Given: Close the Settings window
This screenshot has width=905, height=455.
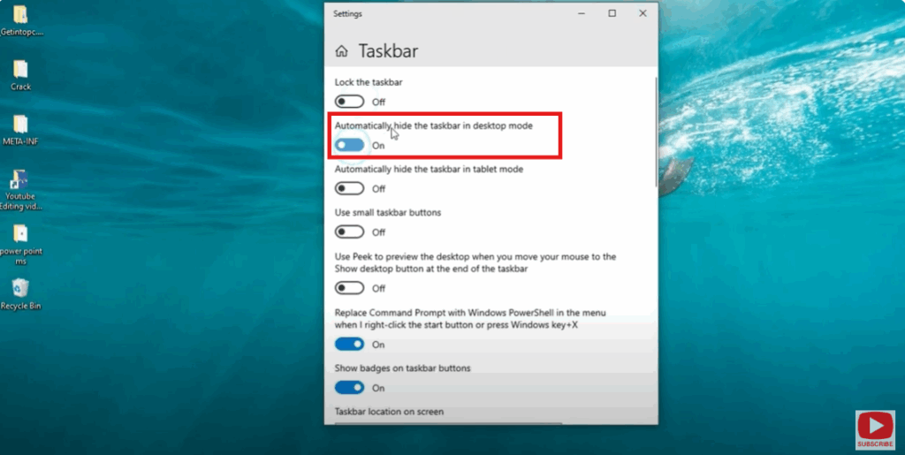Looking at the screenshot, I should [643, 13].
